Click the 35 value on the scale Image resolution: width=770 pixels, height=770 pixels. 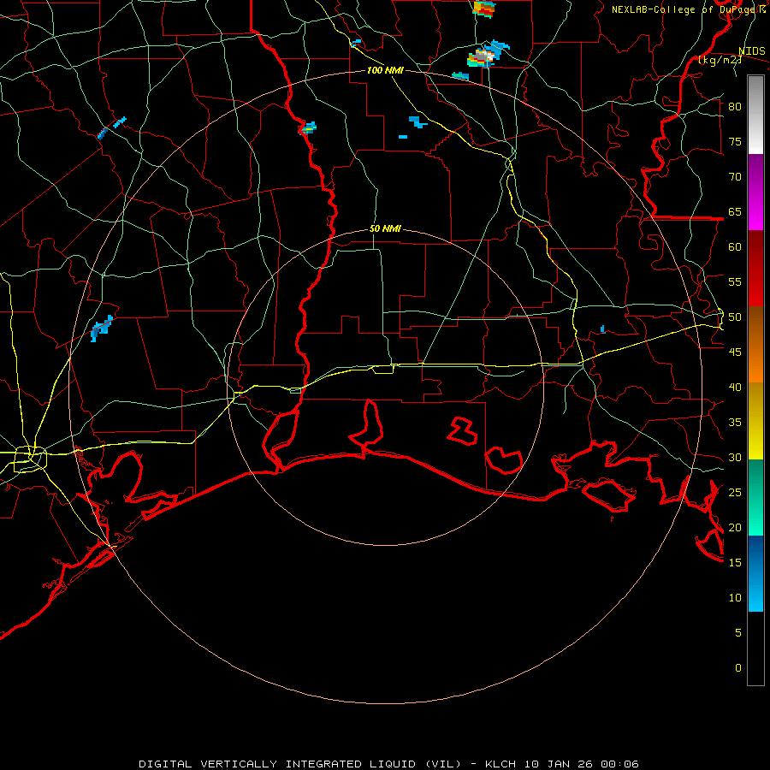point(735,423)
